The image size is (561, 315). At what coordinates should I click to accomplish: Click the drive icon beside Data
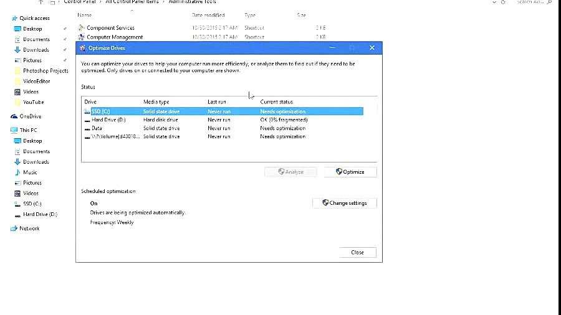point(87,129)
